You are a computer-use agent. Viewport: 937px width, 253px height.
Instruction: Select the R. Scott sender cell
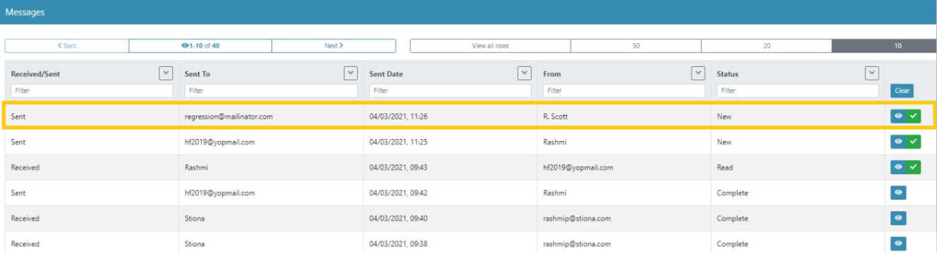pyautogui.click(x=624, y=116)
